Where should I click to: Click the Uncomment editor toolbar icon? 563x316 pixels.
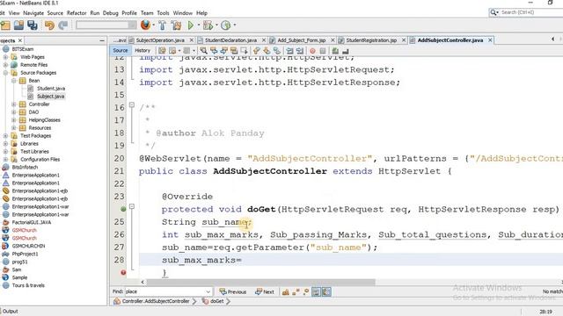346,51
